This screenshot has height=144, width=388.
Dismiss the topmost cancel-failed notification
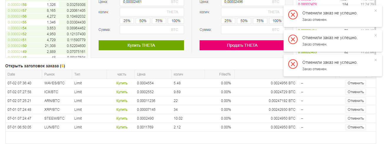pyautogui.click(x=375, y=11)
